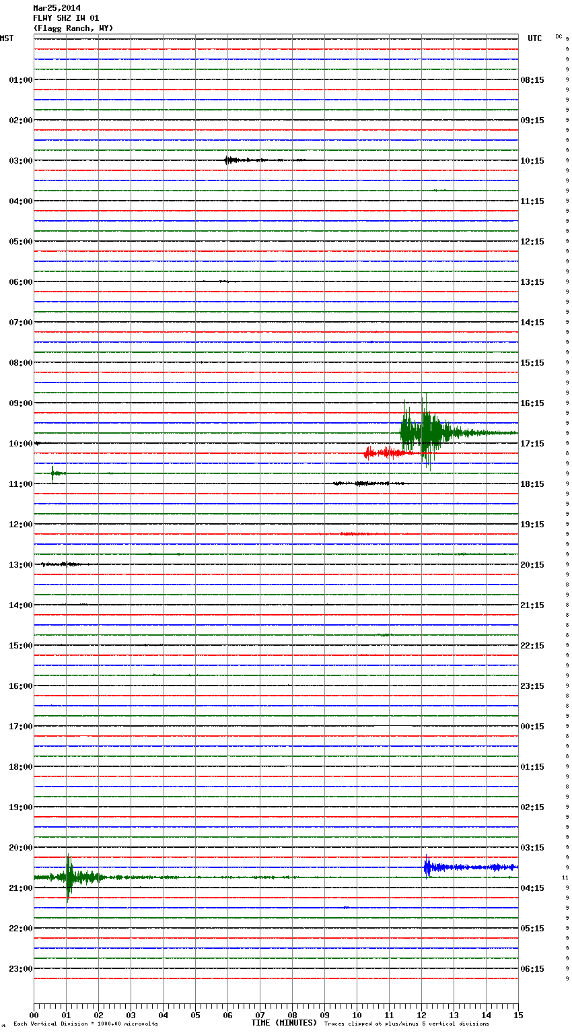572x1033 pixels.
Task: Select the FLWY SHZ IW 01 station label
Action: [x=66, y=18]
